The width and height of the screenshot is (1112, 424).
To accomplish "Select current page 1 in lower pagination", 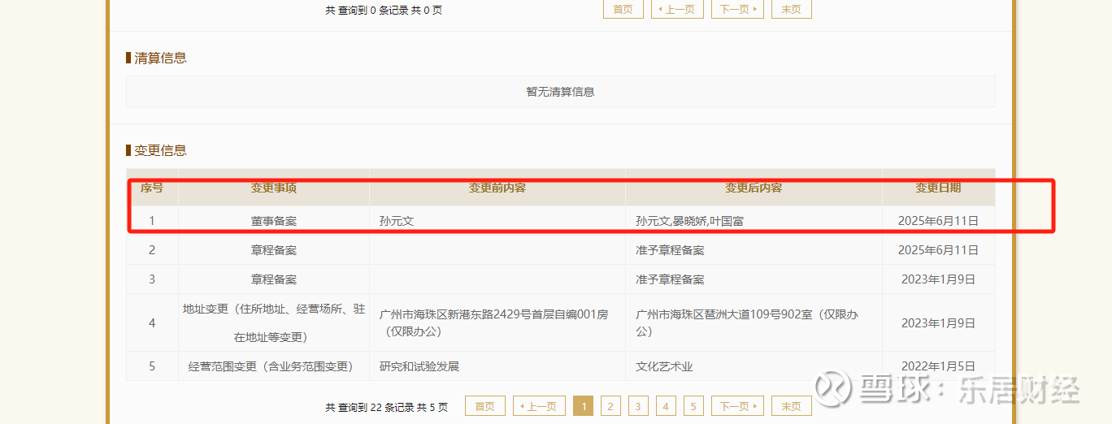I will [x=583, y=406].
